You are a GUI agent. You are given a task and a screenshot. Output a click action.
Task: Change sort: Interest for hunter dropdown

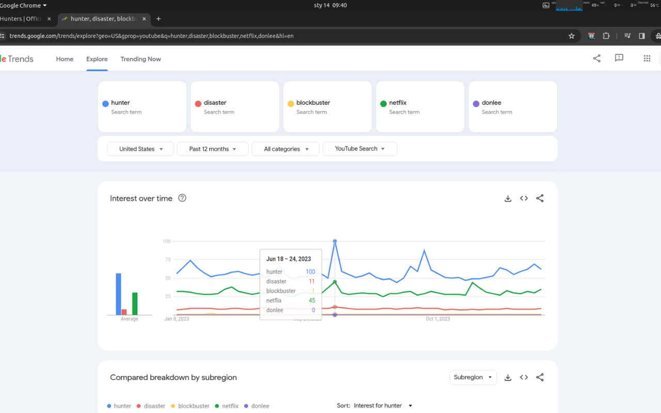[x=383, y=406]
